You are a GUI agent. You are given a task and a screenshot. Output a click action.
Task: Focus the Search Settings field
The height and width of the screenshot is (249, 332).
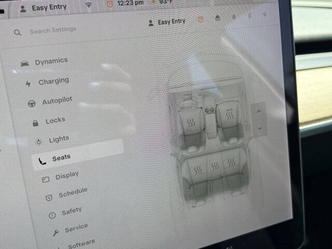click(x=53, y=30)
